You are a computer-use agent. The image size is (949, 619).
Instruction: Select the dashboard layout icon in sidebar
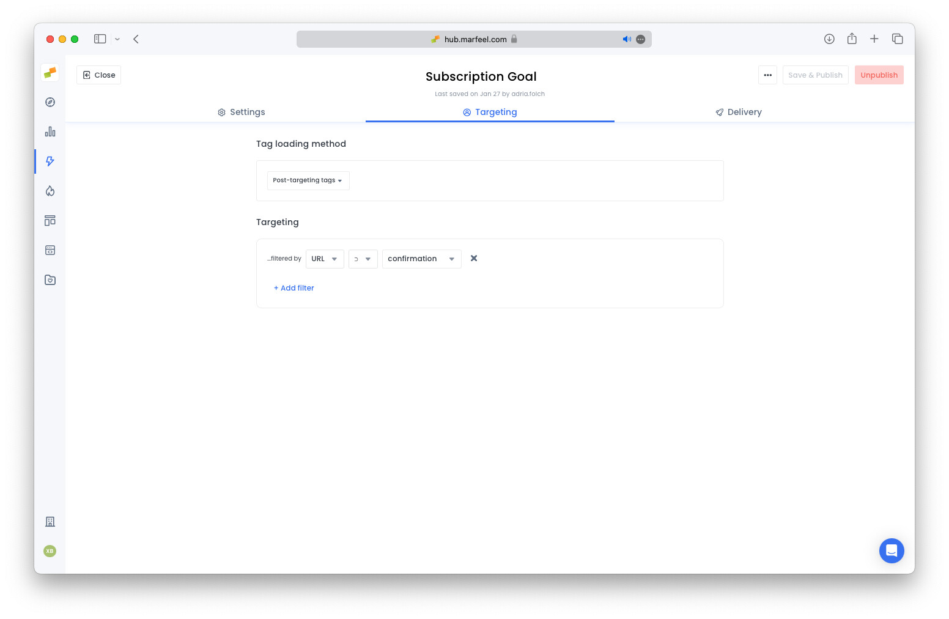click(50, 220)
